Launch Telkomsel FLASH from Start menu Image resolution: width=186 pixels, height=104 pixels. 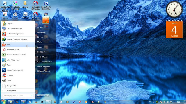point(18,50)
